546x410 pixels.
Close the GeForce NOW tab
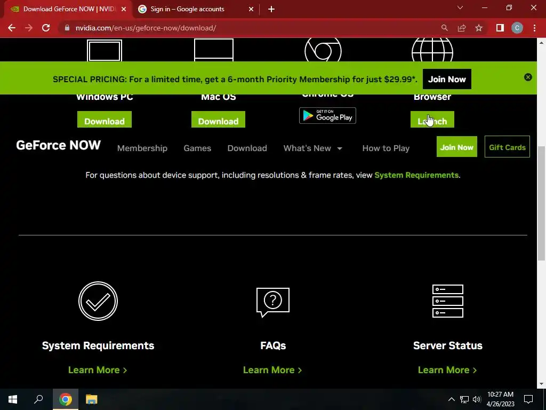(124, 10)
